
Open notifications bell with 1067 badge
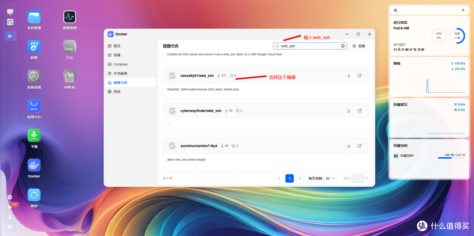pyautogui.click(x=10, y=207)
